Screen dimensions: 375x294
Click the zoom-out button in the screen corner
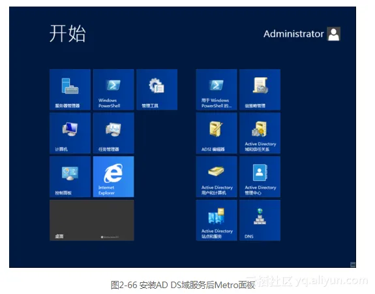353,265
